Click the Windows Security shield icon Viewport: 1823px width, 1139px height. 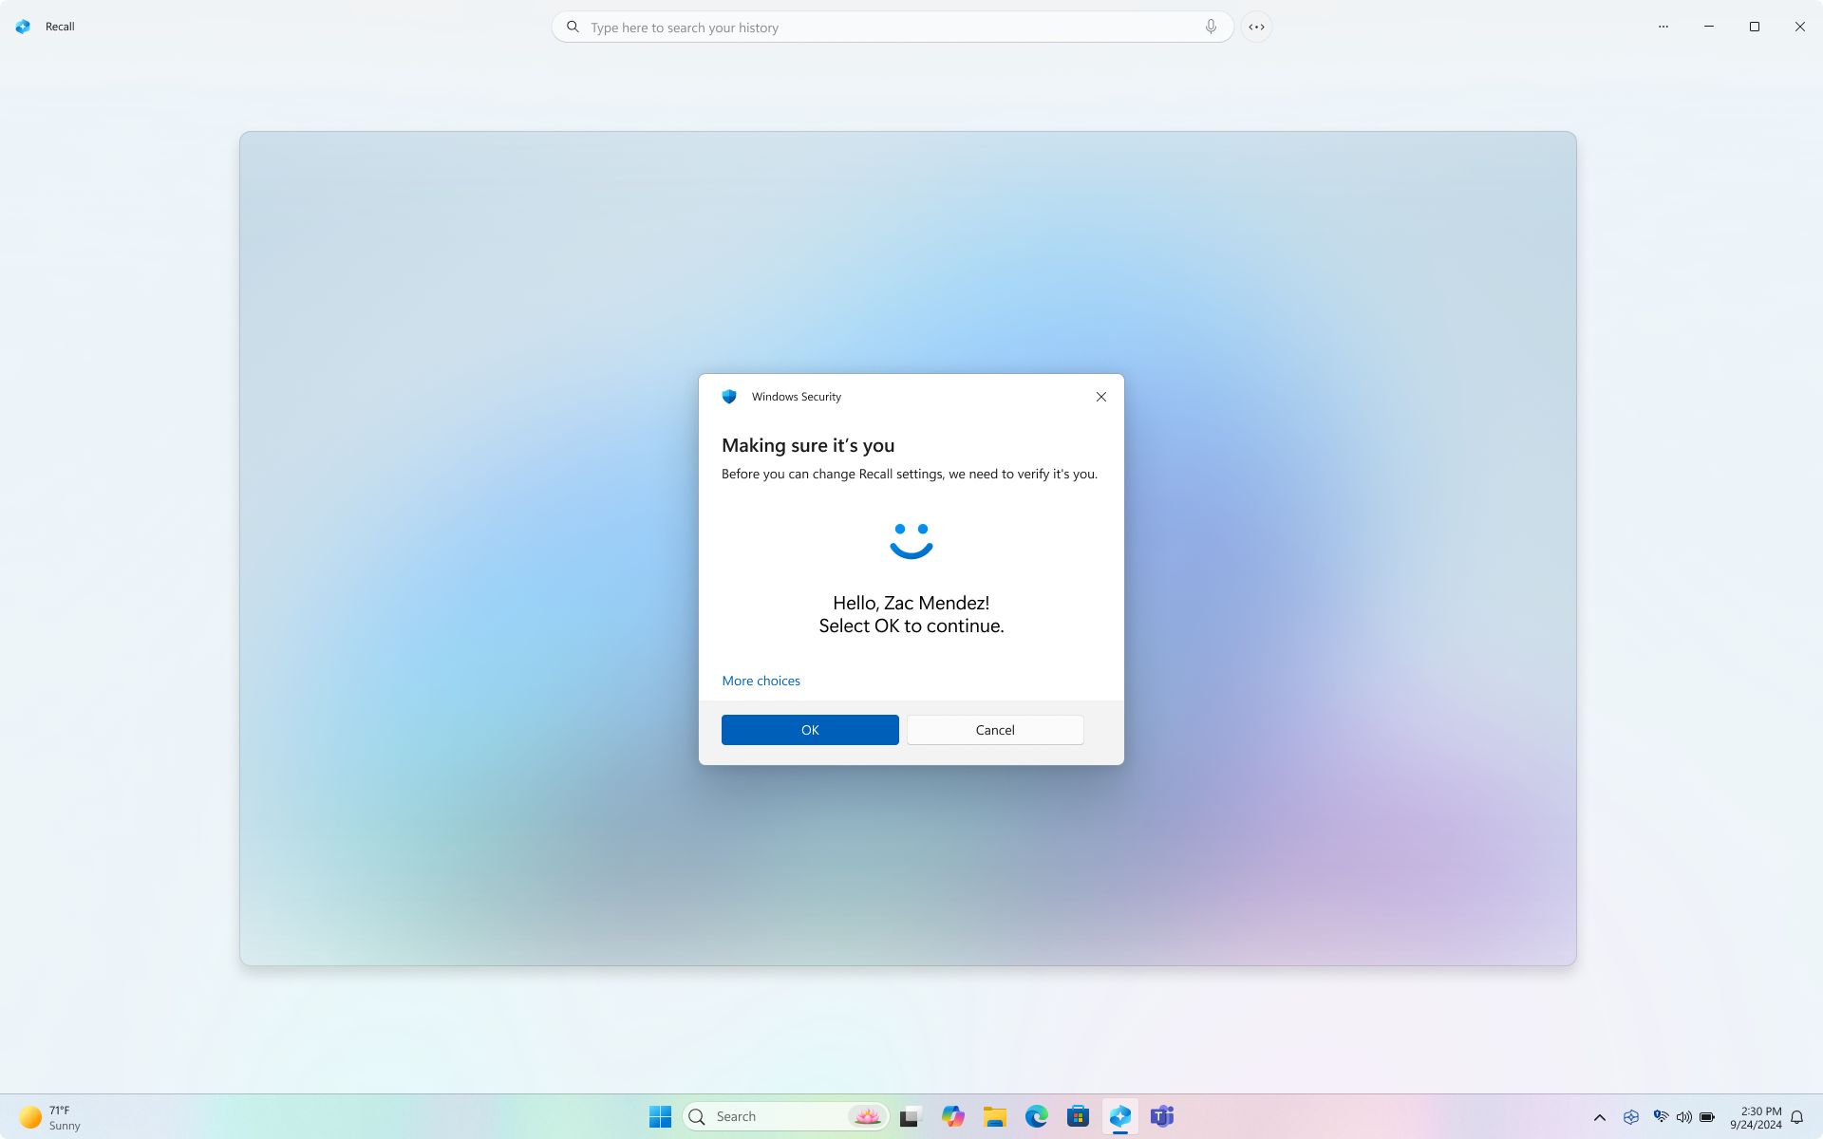[728, 397]
